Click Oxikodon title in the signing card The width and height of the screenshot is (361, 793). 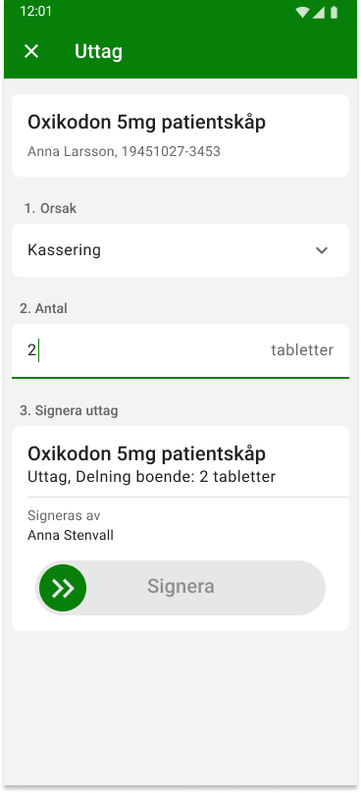click(x=146, y=454)
